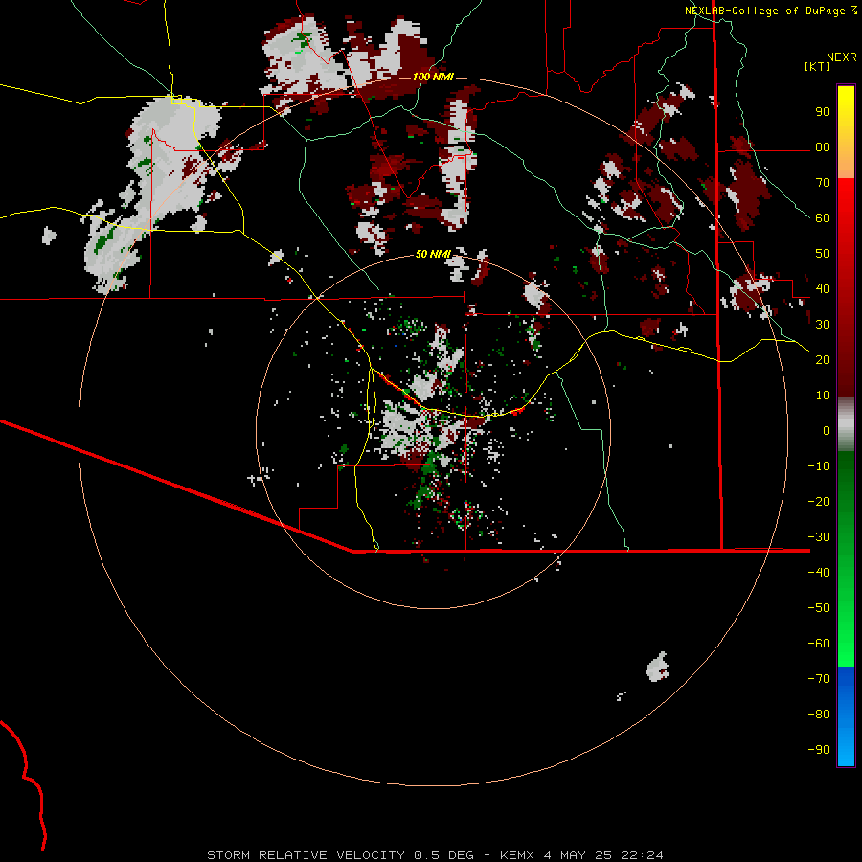Image resolution: width=862 pixels, height=862 pixels.
Task: Click the -80 value on the velocity scale
Action: click(x=819, y=715)
